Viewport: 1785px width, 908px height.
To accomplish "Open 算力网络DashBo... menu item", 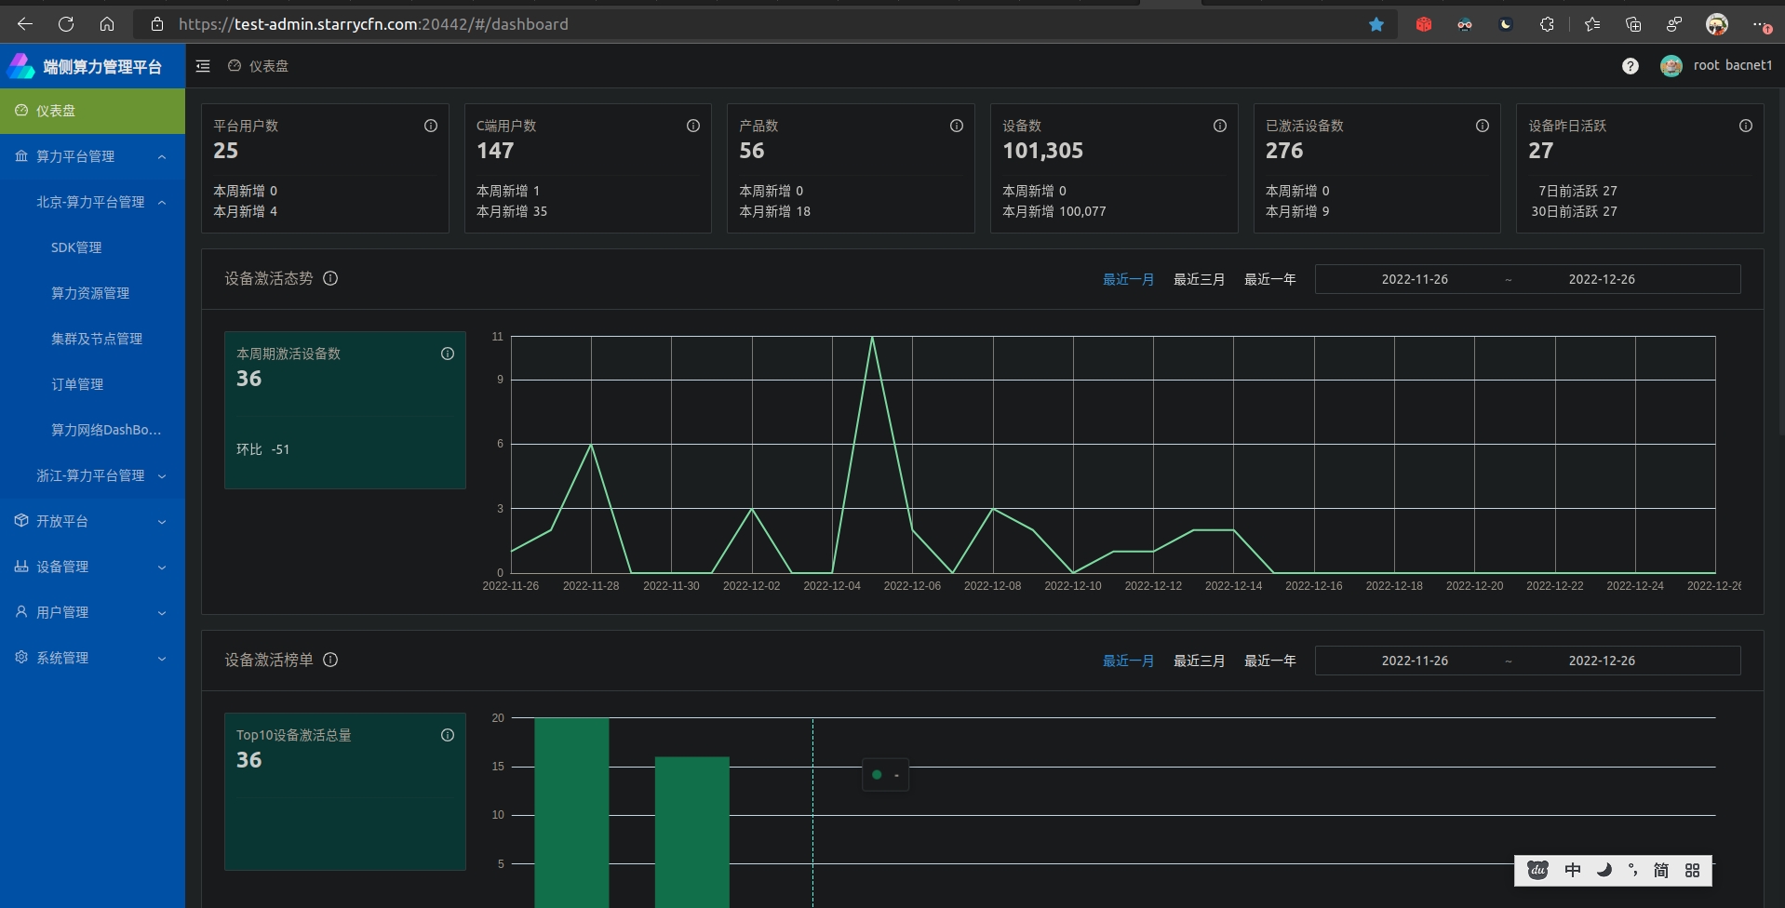I will 92,430.
